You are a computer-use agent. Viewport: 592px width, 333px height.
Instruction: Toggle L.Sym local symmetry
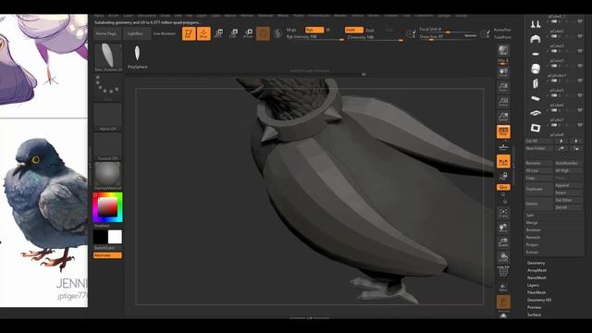503,161
